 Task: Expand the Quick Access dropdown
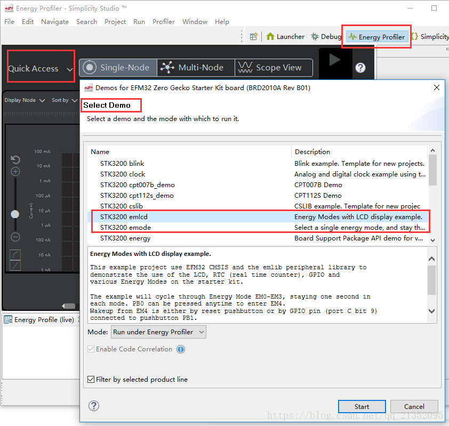click(x=41, y=69)
